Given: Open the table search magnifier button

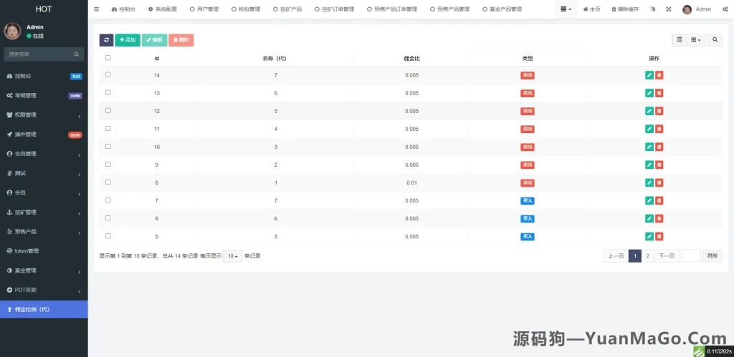Looking at the screenshot, I should coord(715,40).
